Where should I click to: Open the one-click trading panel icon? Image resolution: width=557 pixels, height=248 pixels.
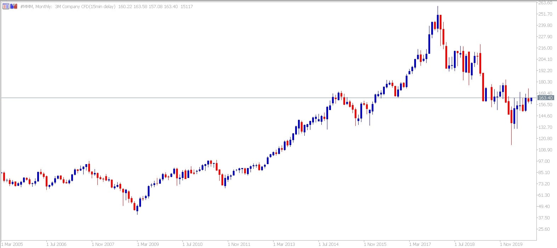[x=6, y=6]
